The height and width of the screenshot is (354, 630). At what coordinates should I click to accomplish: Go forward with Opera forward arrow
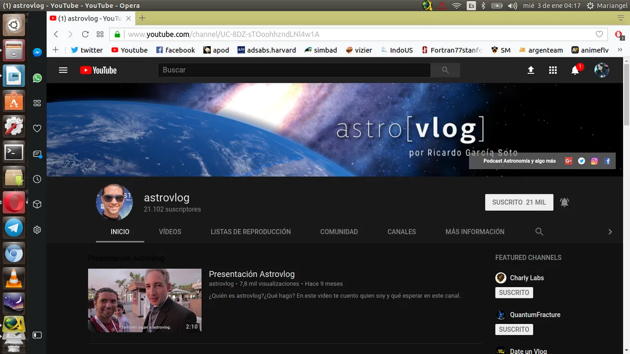70,34
